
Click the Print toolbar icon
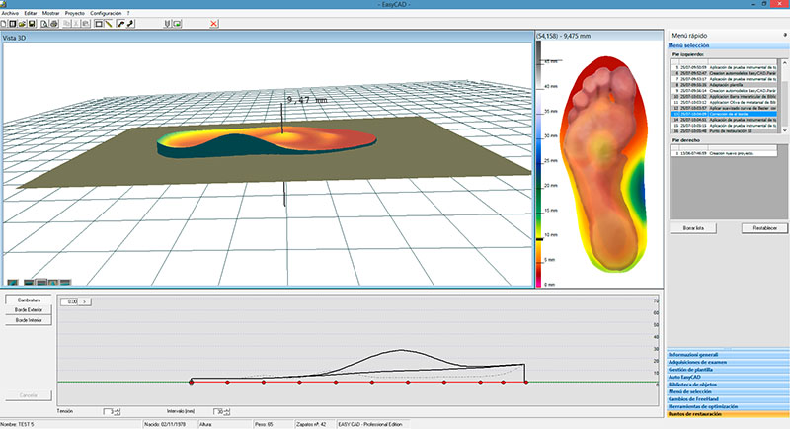tap(52, 23)
